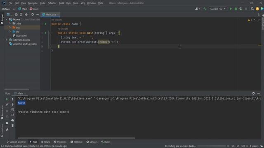
Task: Open the Refactor menu
Action: (x=52, y=3)
